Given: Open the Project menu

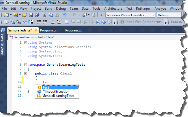Looking at the screenshot, I should tap(36, 9).
